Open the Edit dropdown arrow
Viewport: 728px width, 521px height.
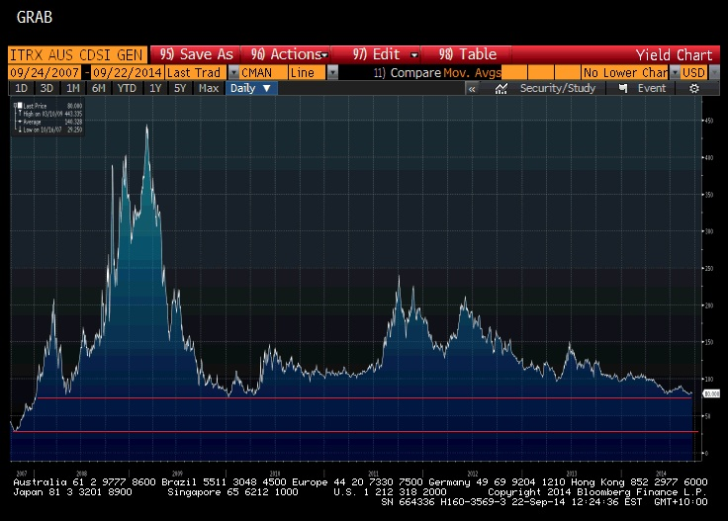(x=413, y=54)
